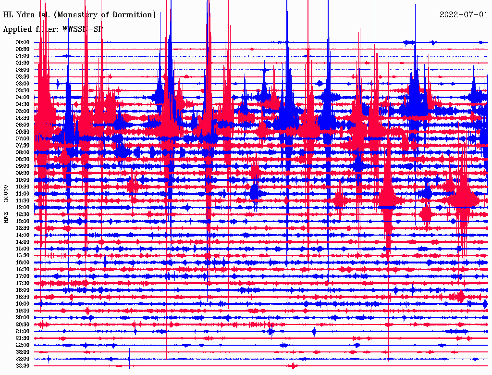The image size is (492, 375).
Task: Select the 21:30 time label
Action: pyautogui.click(x=23, y=338)
